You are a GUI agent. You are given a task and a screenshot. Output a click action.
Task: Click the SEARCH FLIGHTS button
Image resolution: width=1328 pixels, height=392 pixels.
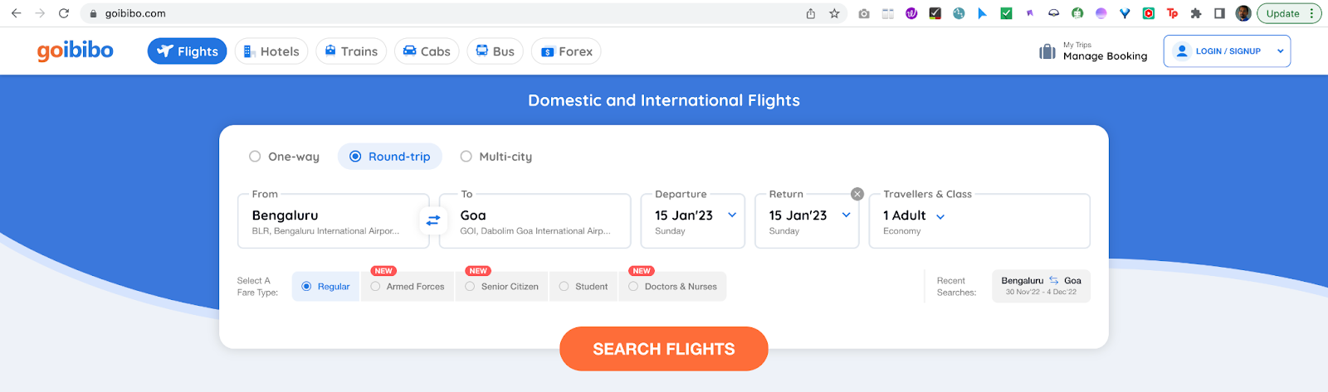664,349
